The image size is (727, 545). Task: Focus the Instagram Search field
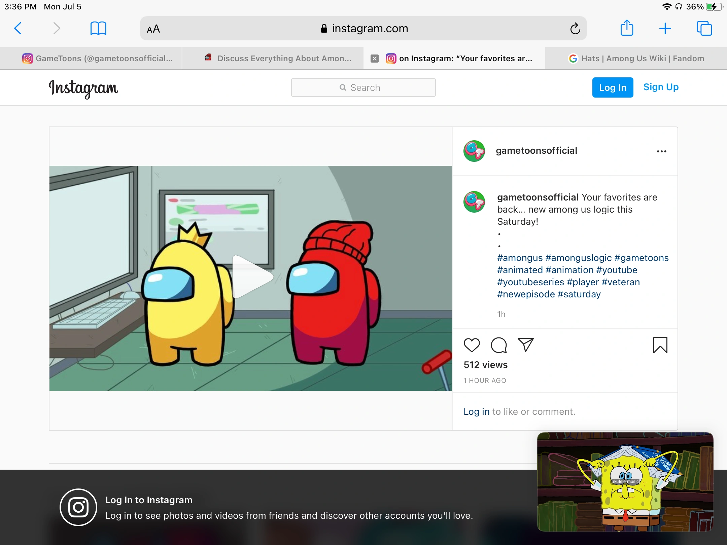(363, 87)
